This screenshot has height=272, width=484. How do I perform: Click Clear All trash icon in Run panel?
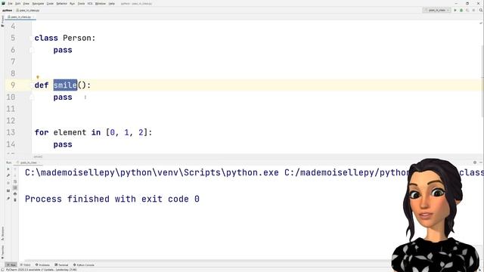(15, 199)
